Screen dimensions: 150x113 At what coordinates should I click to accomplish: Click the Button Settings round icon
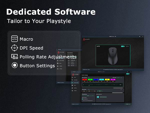coord(15,65)
